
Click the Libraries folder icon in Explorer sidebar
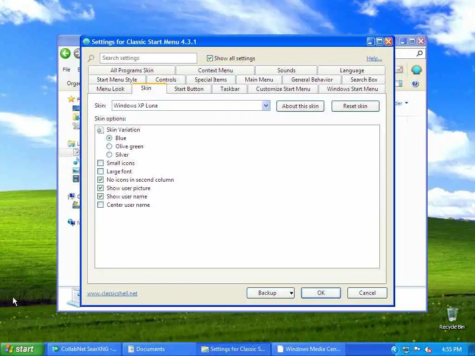pyautogui.click(x=71, y=144)
